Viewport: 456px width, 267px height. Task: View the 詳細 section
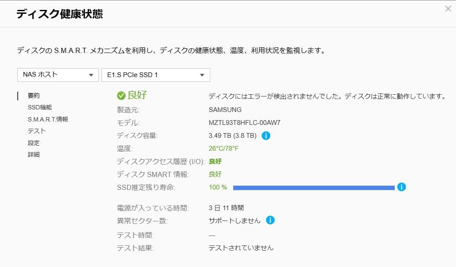33,154
